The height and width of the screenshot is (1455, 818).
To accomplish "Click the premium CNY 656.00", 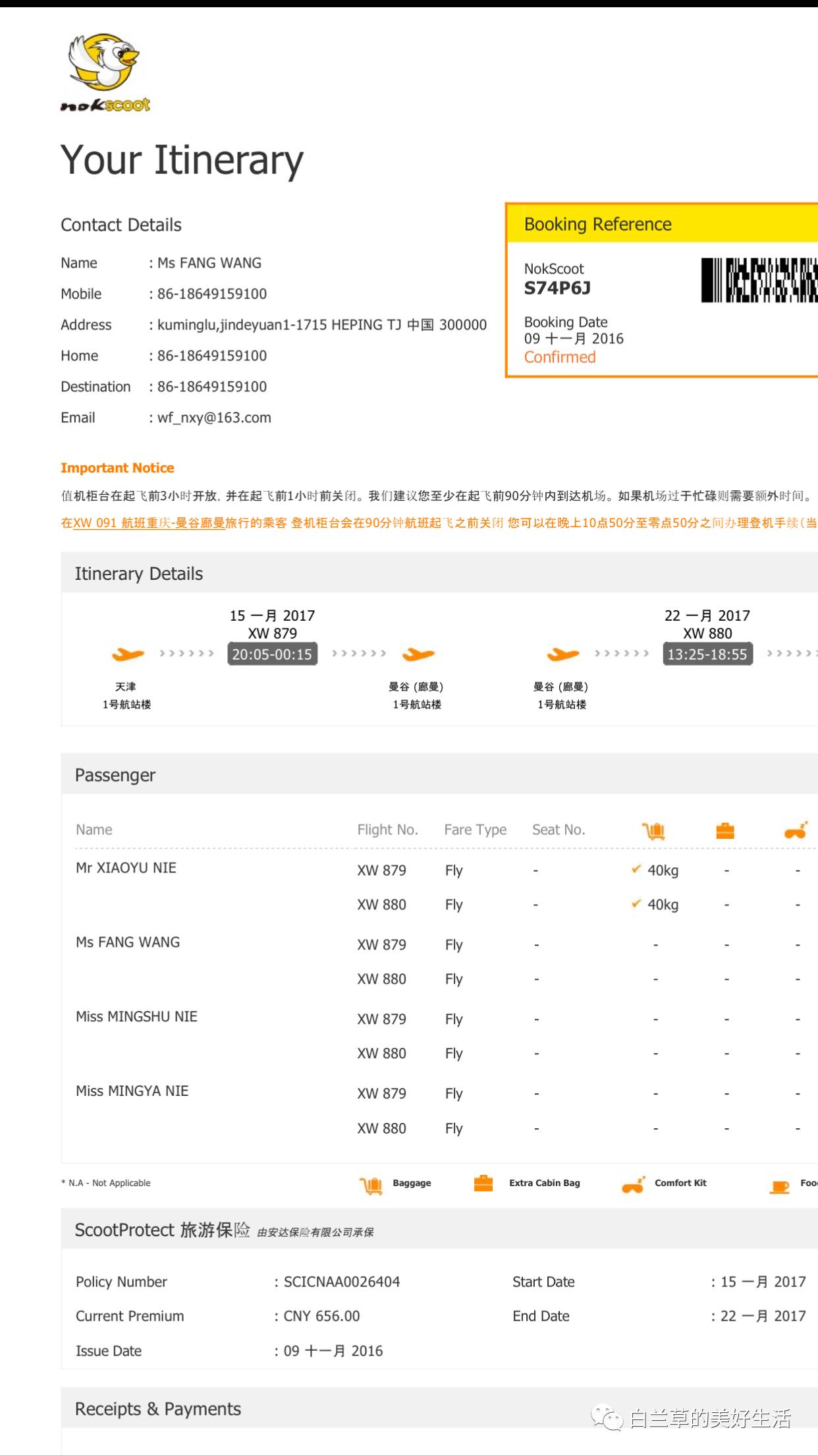I will (x=321, y=1316).
